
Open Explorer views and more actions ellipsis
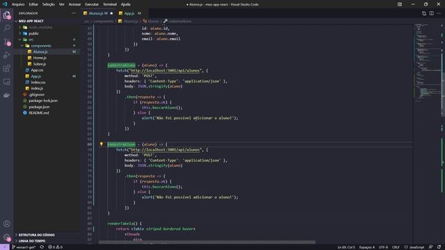tap(74, 13)
